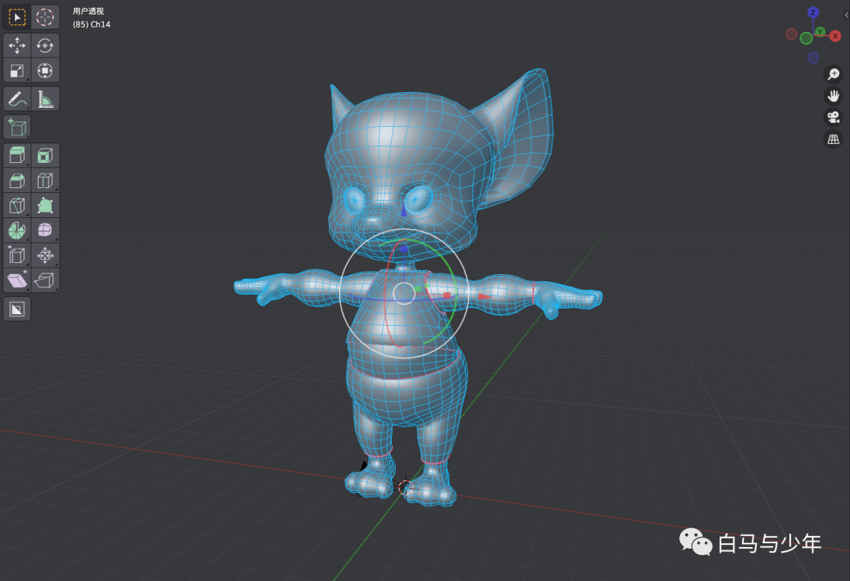
Task: Choose the Knife tool
Action: pyautogui.click(x=17, y=205)
